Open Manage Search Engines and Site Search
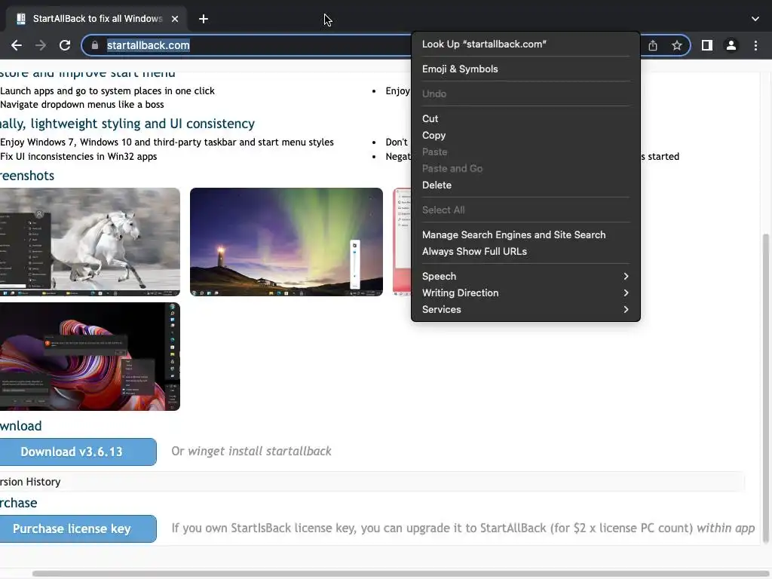772x579 pixels. 525,235
